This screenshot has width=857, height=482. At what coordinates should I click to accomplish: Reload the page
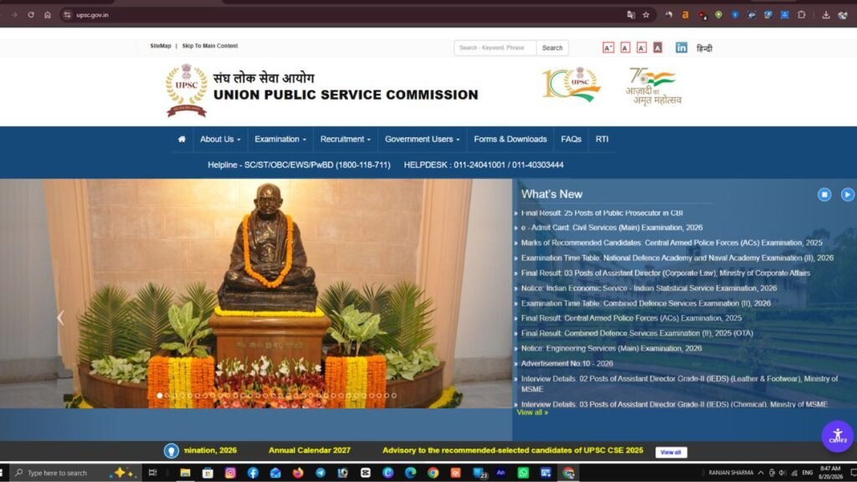coord(31,15)
